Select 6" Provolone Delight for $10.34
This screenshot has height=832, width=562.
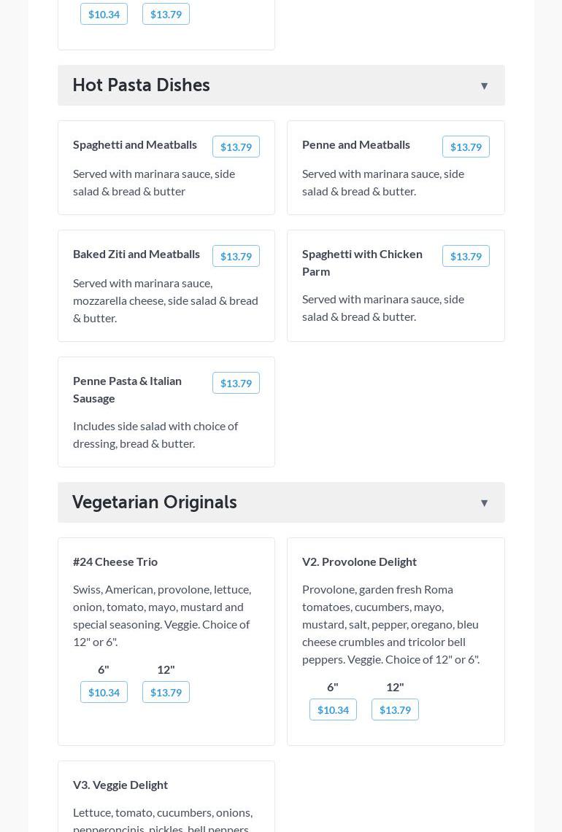[333, 709]
